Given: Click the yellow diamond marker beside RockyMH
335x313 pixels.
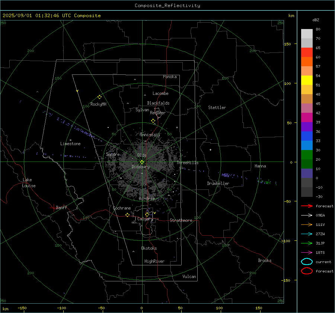Looking at the screenshot, I should pos(99,97).
